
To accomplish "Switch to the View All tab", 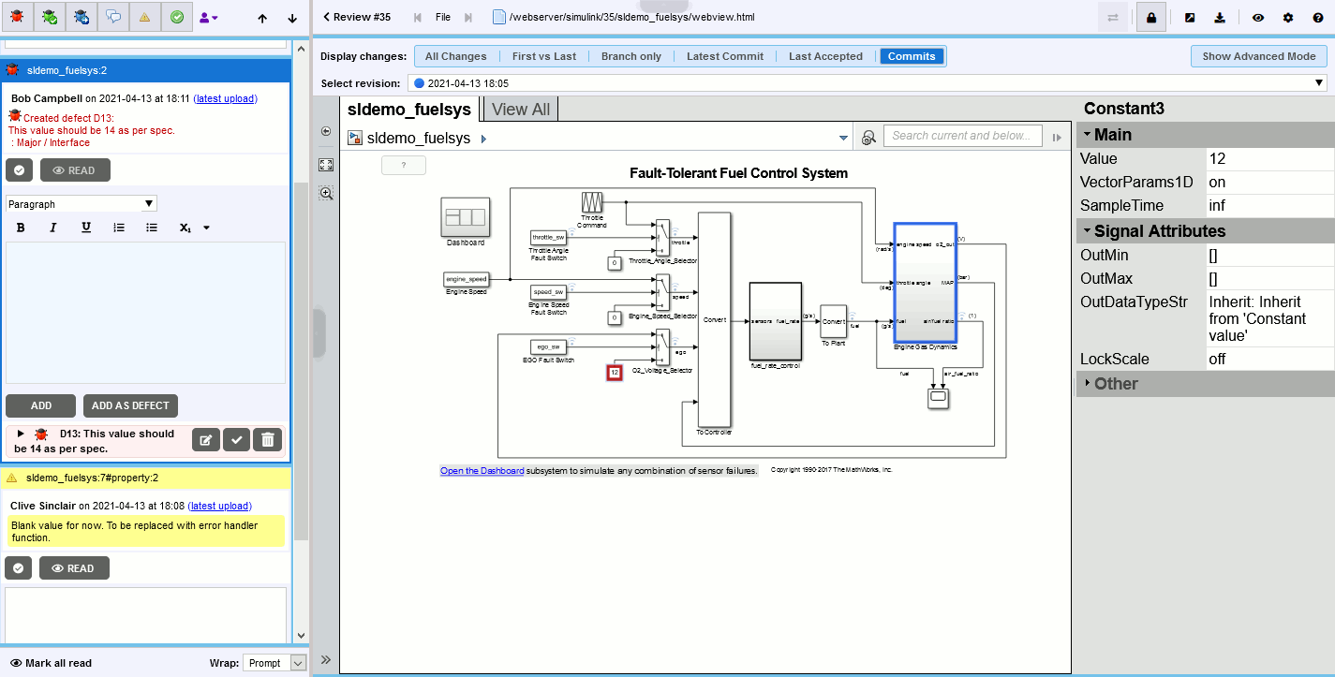I will click(x=521, y=110).
